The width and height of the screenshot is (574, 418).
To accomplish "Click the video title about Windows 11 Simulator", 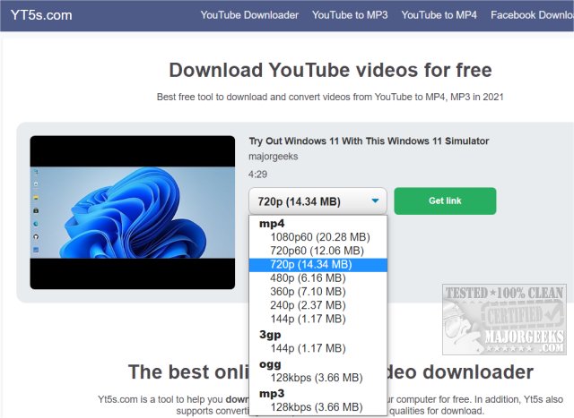I will pyautogui.click(x=369, y=141).
